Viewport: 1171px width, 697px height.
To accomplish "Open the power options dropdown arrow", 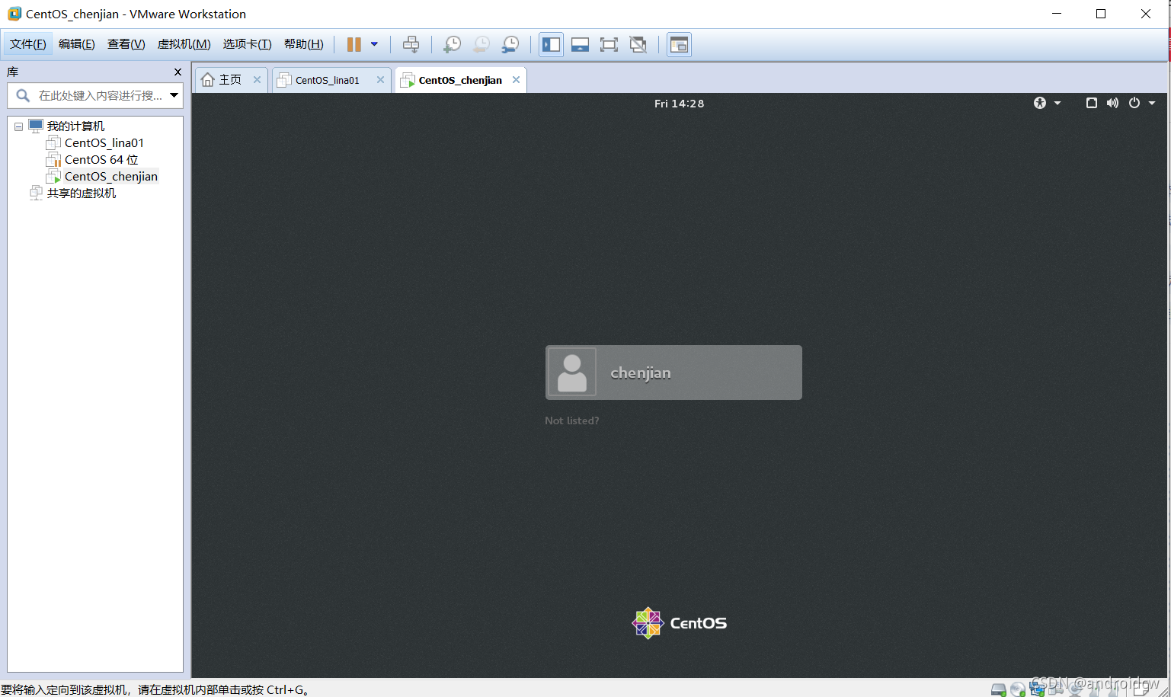I will click(374, 44).
